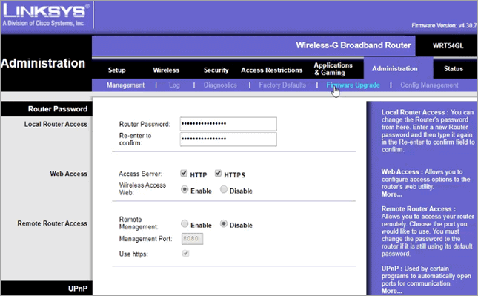Click the Local Router Access label
This screenshot has height=296, width=478.
56,124
